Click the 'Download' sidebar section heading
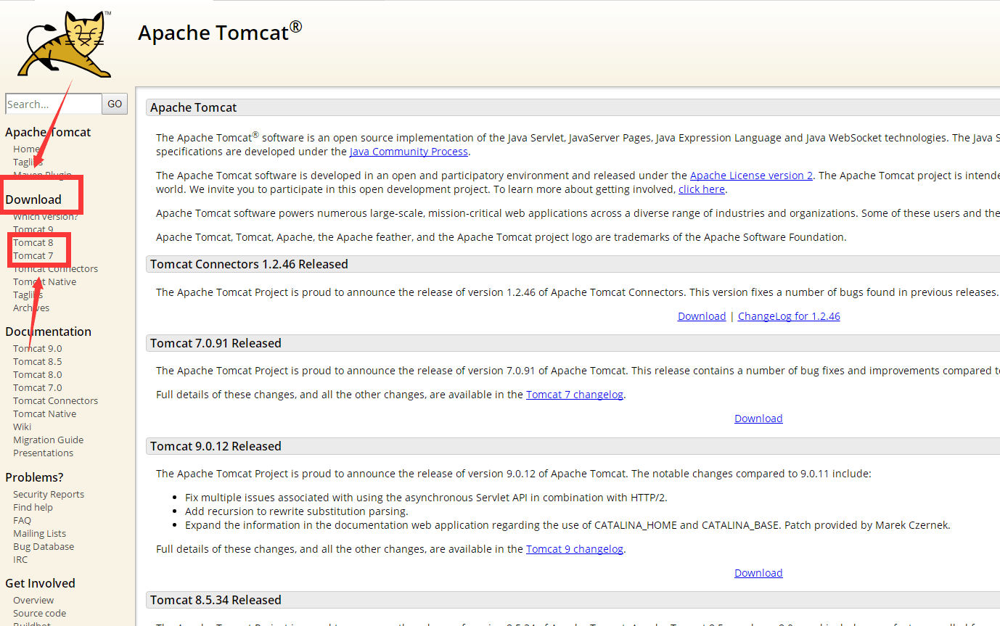 pos(33,199)
